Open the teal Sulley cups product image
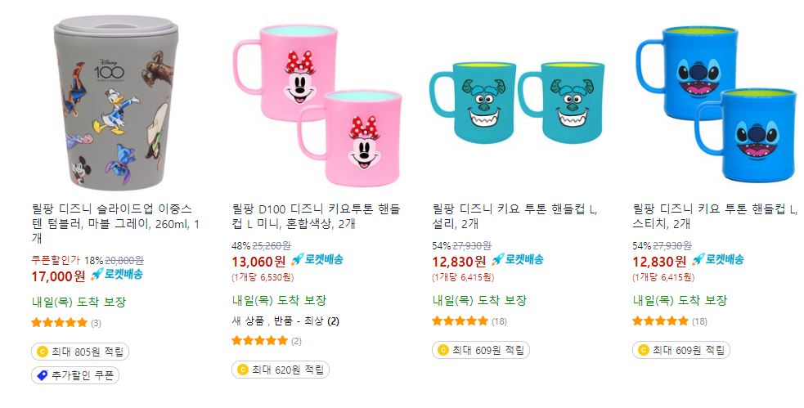Screen dimensions: 804x408 click(517, 104)
